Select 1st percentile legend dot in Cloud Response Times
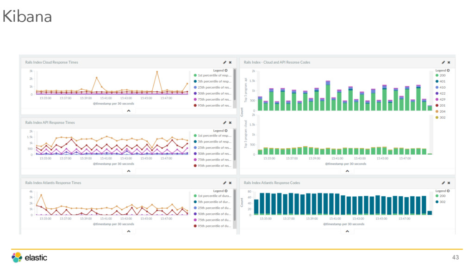The image size is (474, 266). tap(195, 75)
